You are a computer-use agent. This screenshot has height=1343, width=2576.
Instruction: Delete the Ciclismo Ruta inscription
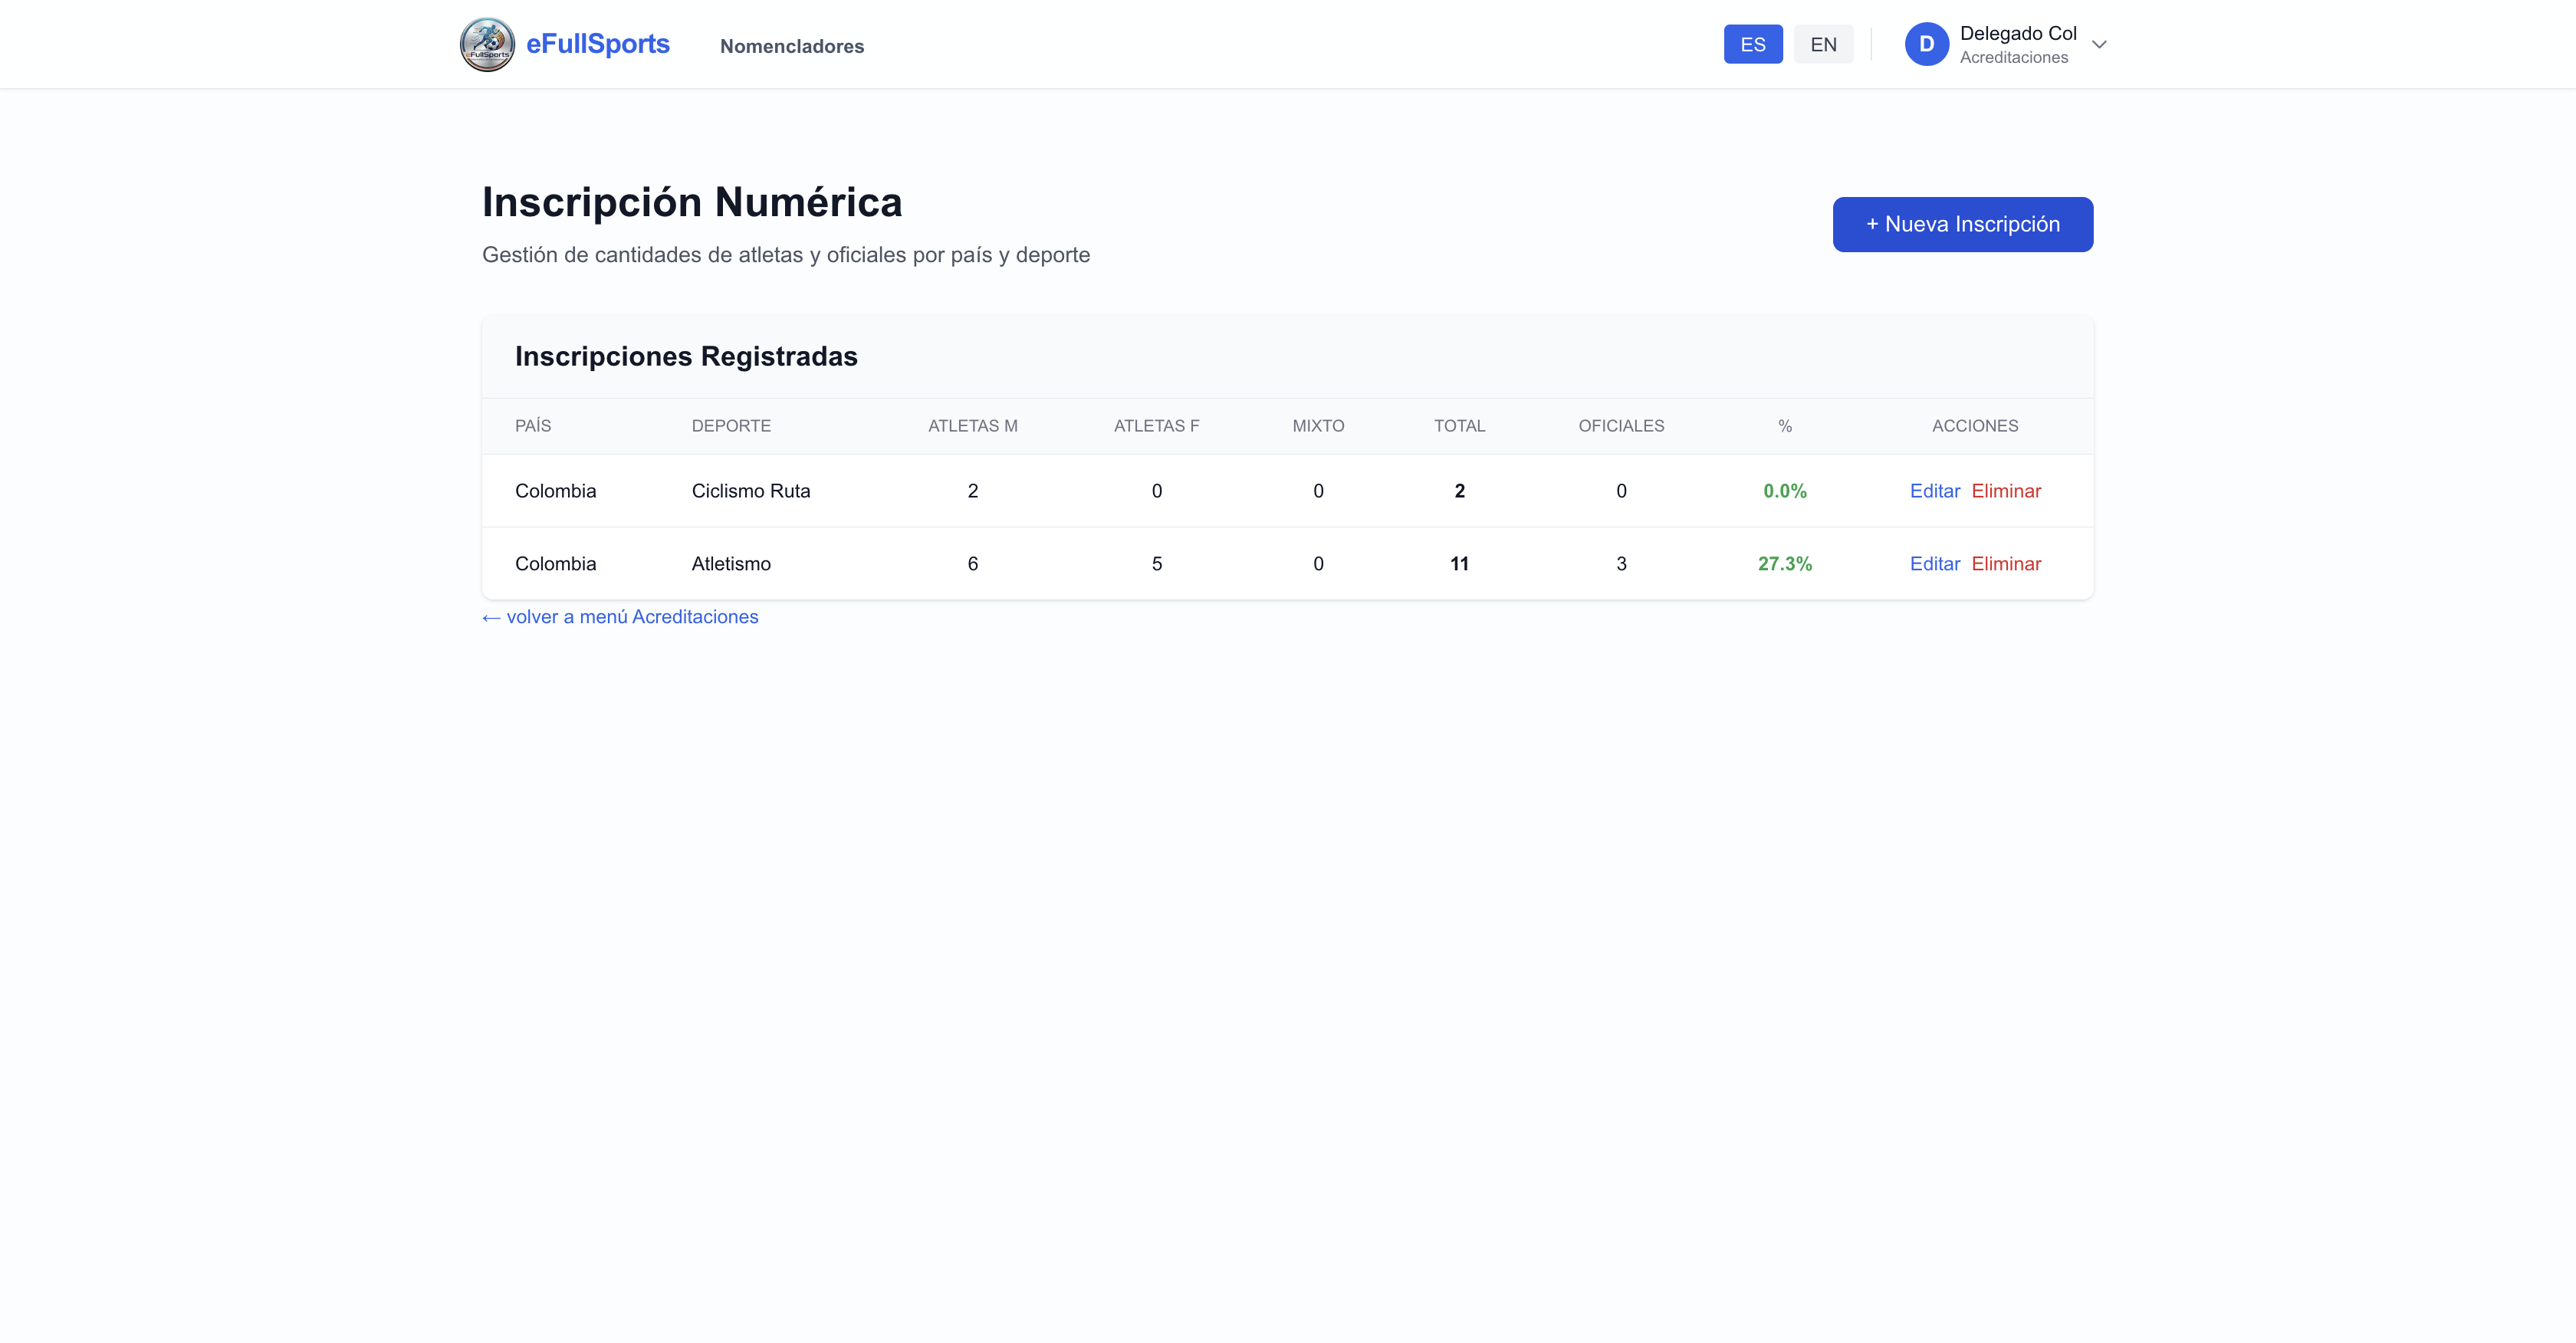2006,491
